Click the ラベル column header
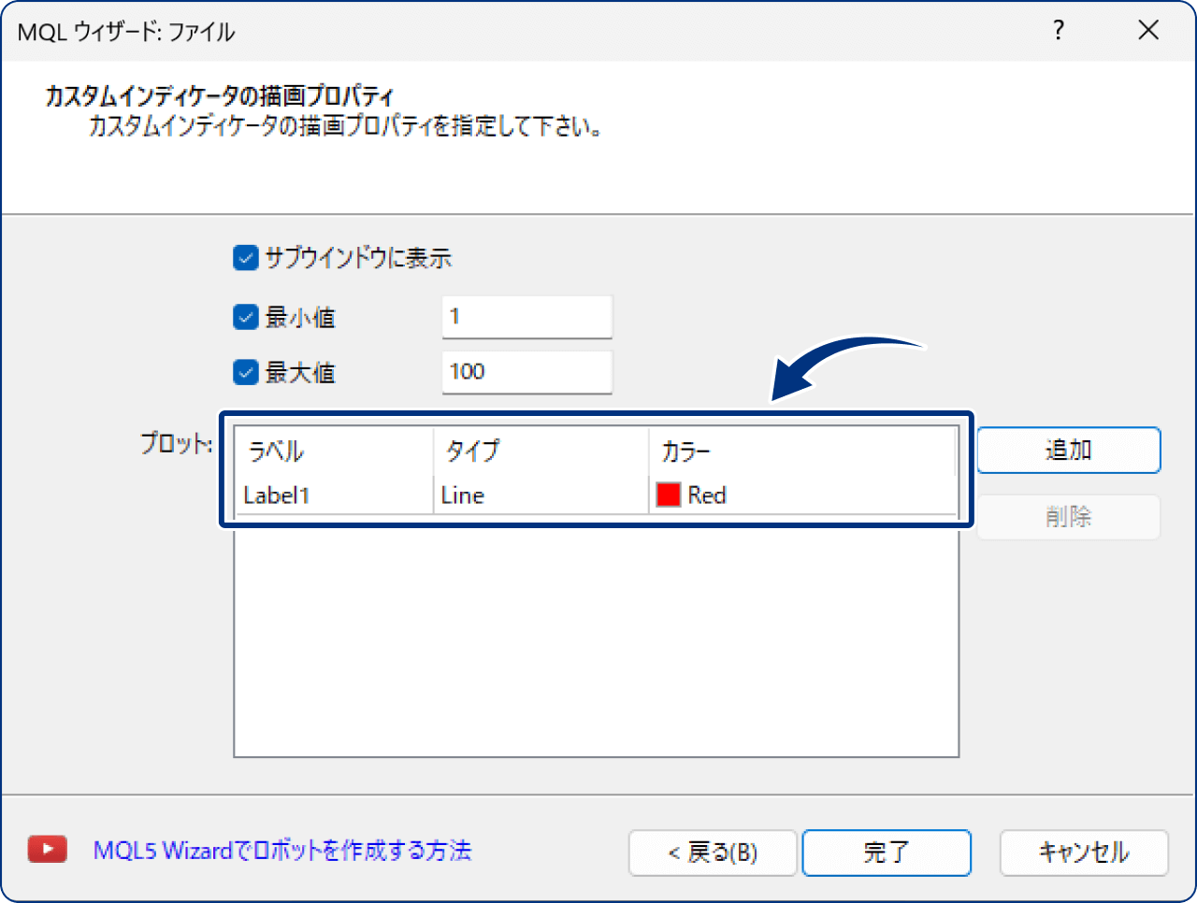 coord(334,451)
